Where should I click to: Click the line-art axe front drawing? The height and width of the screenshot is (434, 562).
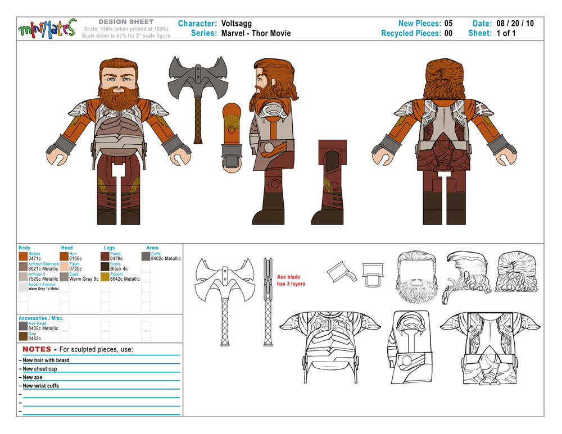point(225,301)
